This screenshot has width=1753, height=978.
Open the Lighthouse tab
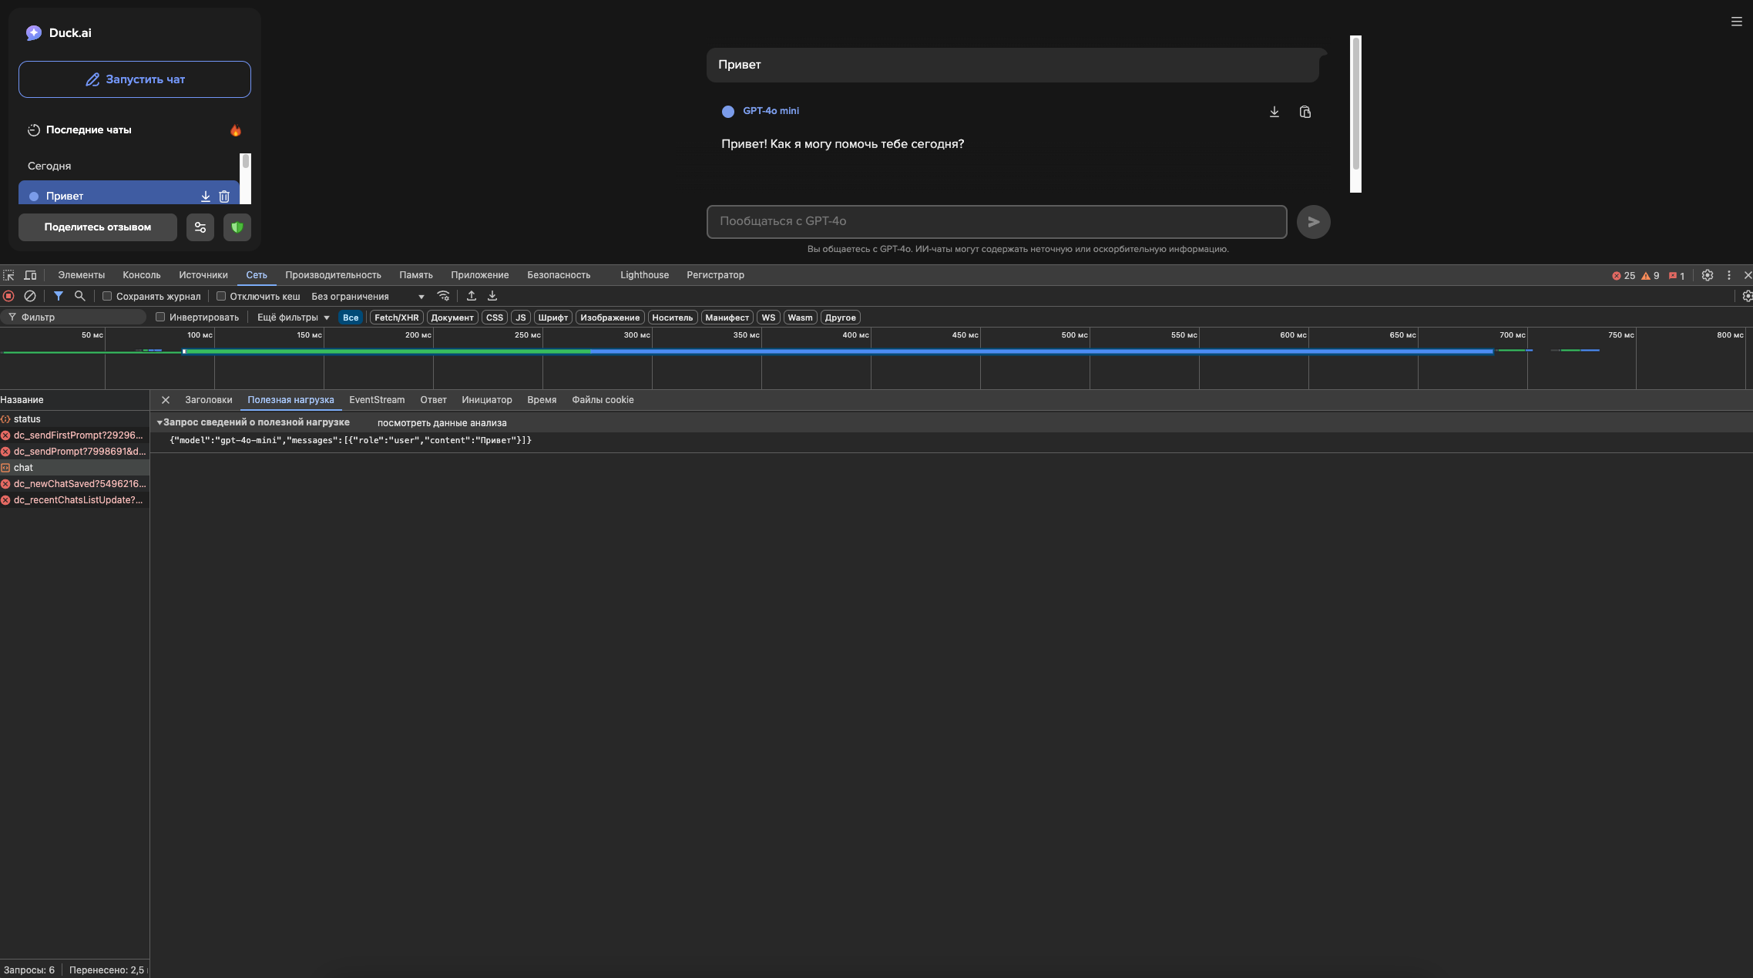[644, 275]
